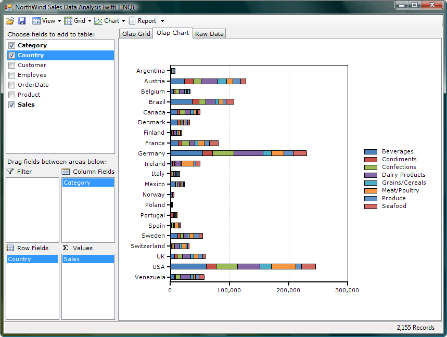447x337 pixels.
Task: Open the View dropdown arrow
Action: coord(59,21)
